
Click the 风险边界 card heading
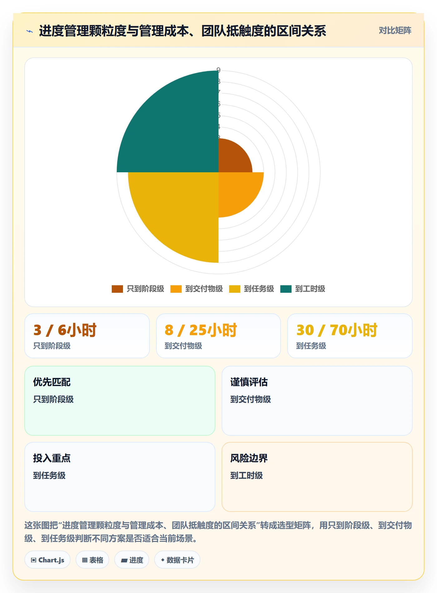tap(249, 458)
